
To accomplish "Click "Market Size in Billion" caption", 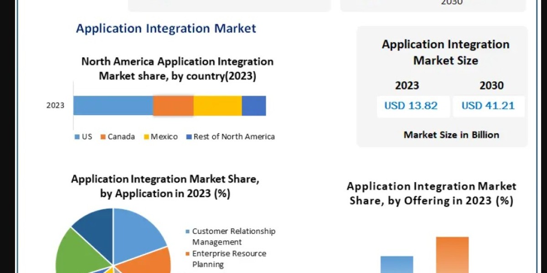I will pyautogui.click(x=451, y=135).
